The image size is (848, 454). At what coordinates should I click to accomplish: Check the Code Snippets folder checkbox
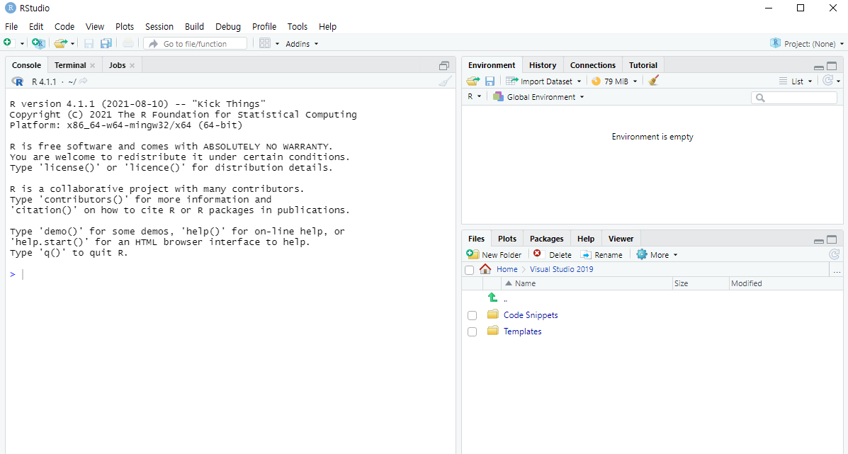tap(472, 316)
